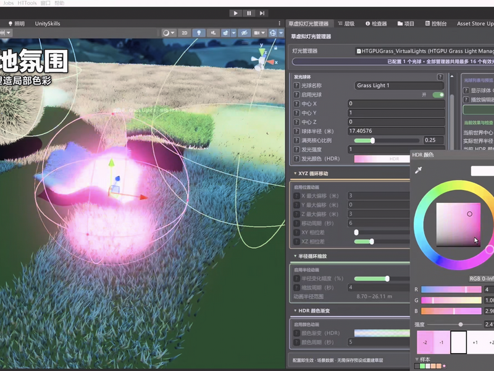Click help icon next to 球体半径
494x371 pixels.
click(x=296, y=131)
